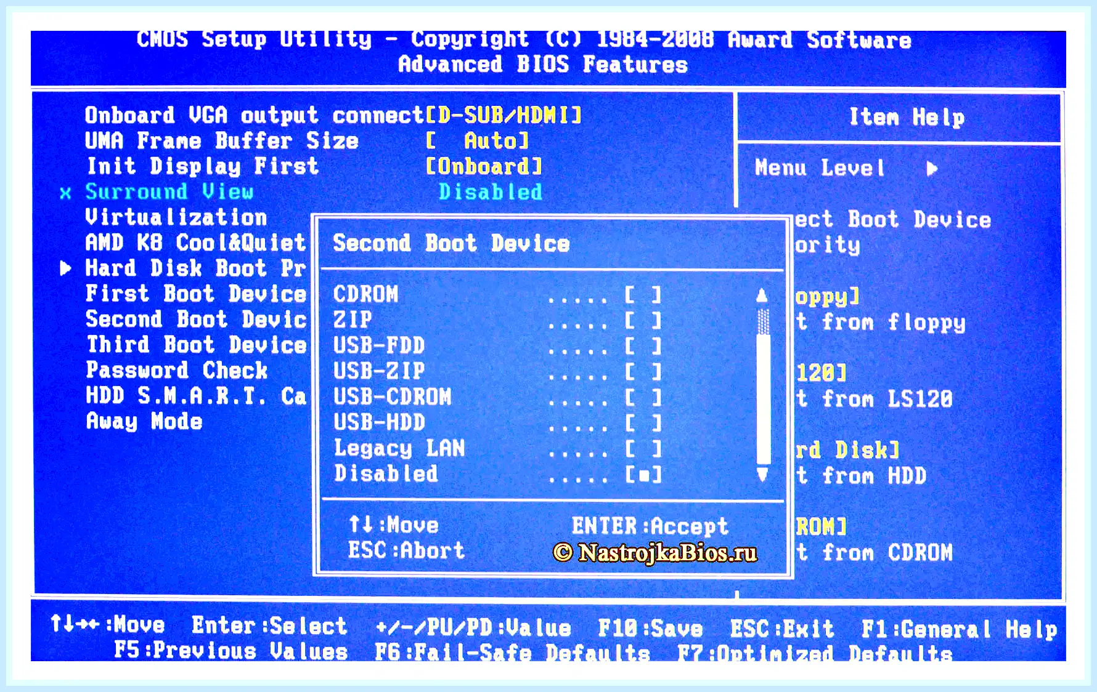Screen dimensions: 1097x692
Task: Highlight the Away Mode setting
Action: point(144,422)
